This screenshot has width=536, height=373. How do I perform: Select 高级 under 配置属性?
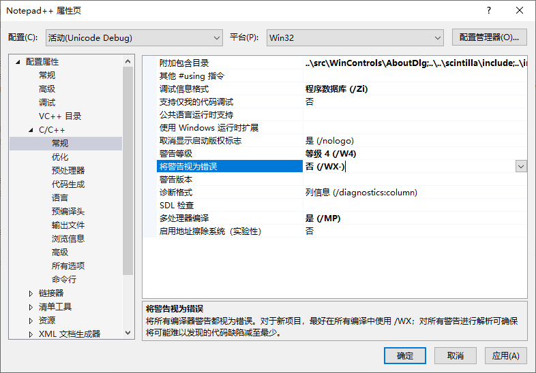click(x=47, y=89)
